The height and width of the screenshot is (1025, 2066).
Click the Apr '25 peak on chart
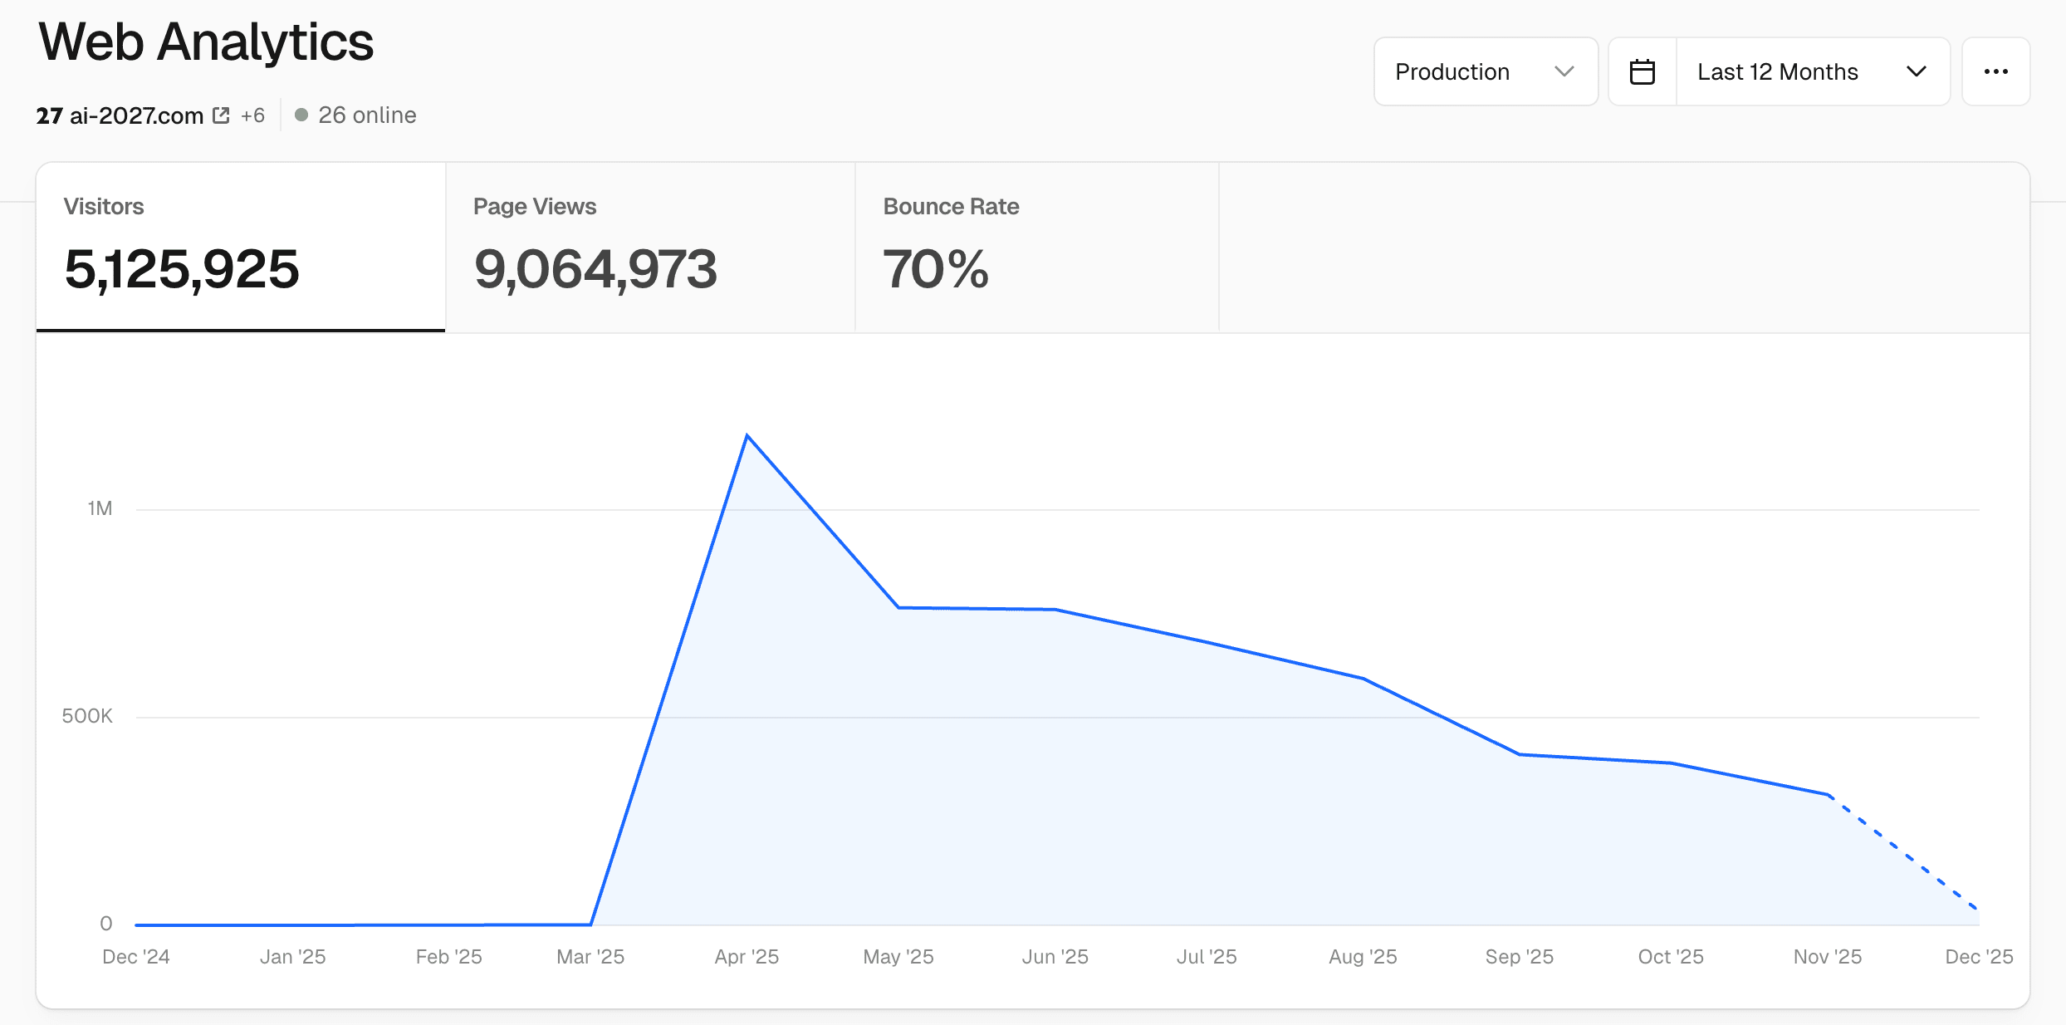point(747,435)
